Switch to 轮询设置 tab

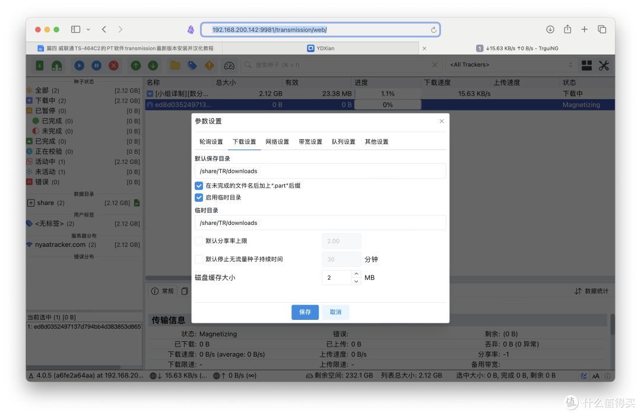pyautogui.click(x=211, y=142)
